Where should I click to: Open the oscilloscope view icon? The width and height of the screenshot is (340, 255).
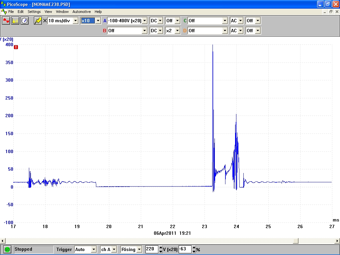click(x=6, y=21)
